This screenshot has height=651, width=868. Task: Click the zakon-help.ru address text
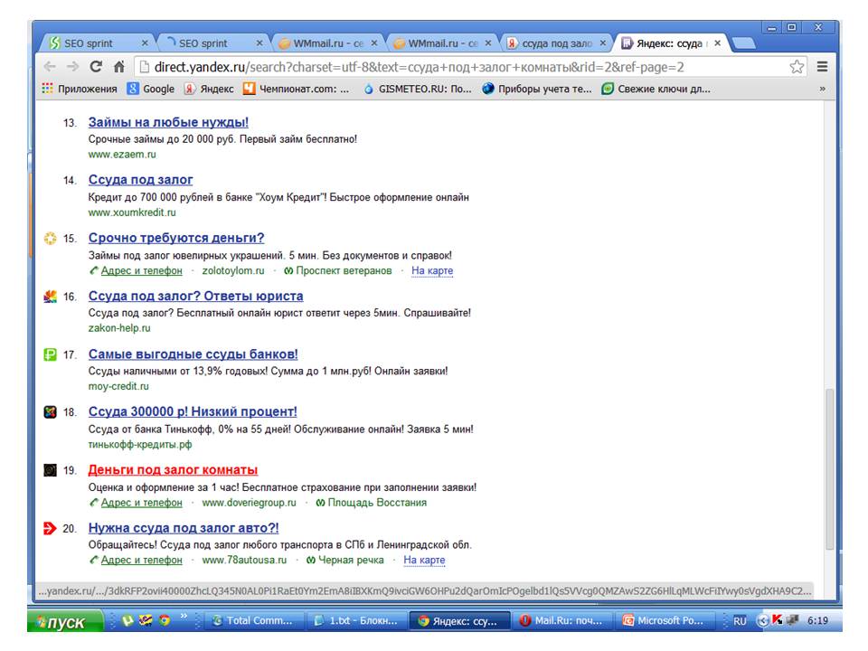pyautogui.click(x=119, y=328)
